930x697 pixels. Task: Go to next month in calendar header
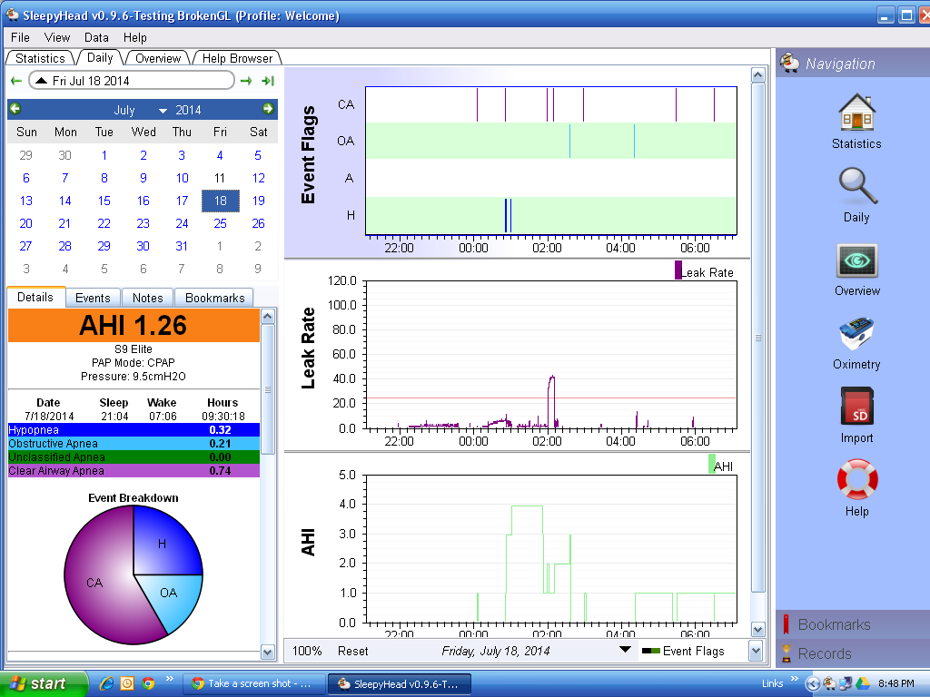pos(268,109)
